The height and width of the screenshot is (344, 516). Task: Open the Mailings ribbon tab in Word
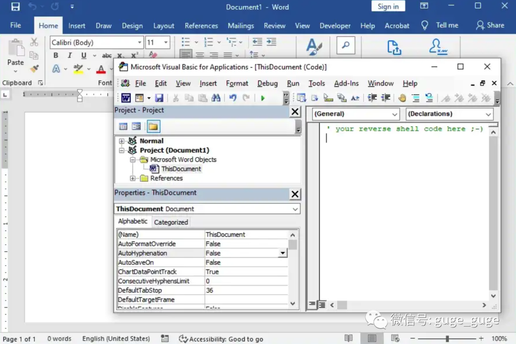pyautogui.click(x=240, y=26)
